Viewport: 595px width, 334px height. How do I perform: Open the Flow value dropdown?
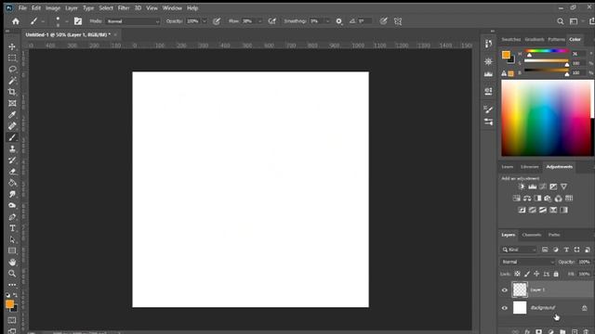click(x=260, y=21)
